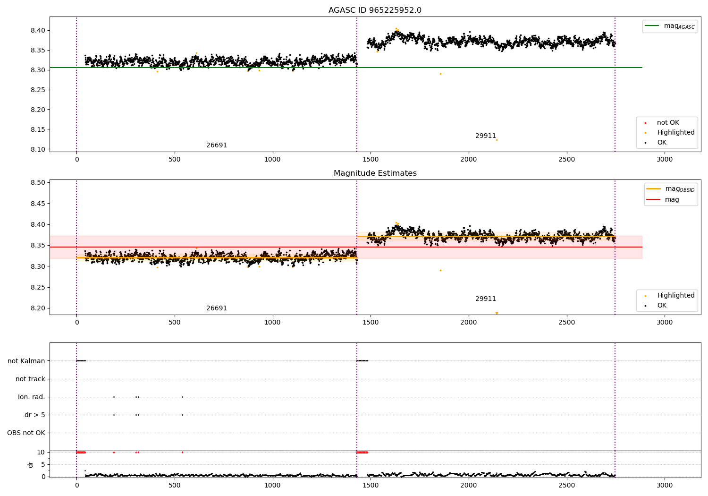Click 'Highlighted' legend entry in middle panel
The width and height of the screenshot is (708, 496).
(x=669, y=296)
